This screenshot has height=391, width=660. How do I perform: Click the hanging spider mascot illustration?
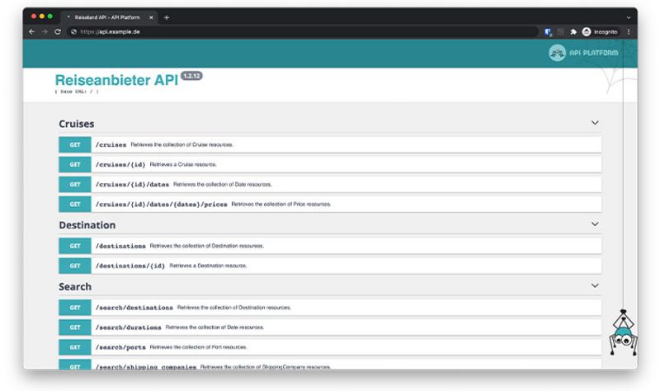tap(623, 332)
